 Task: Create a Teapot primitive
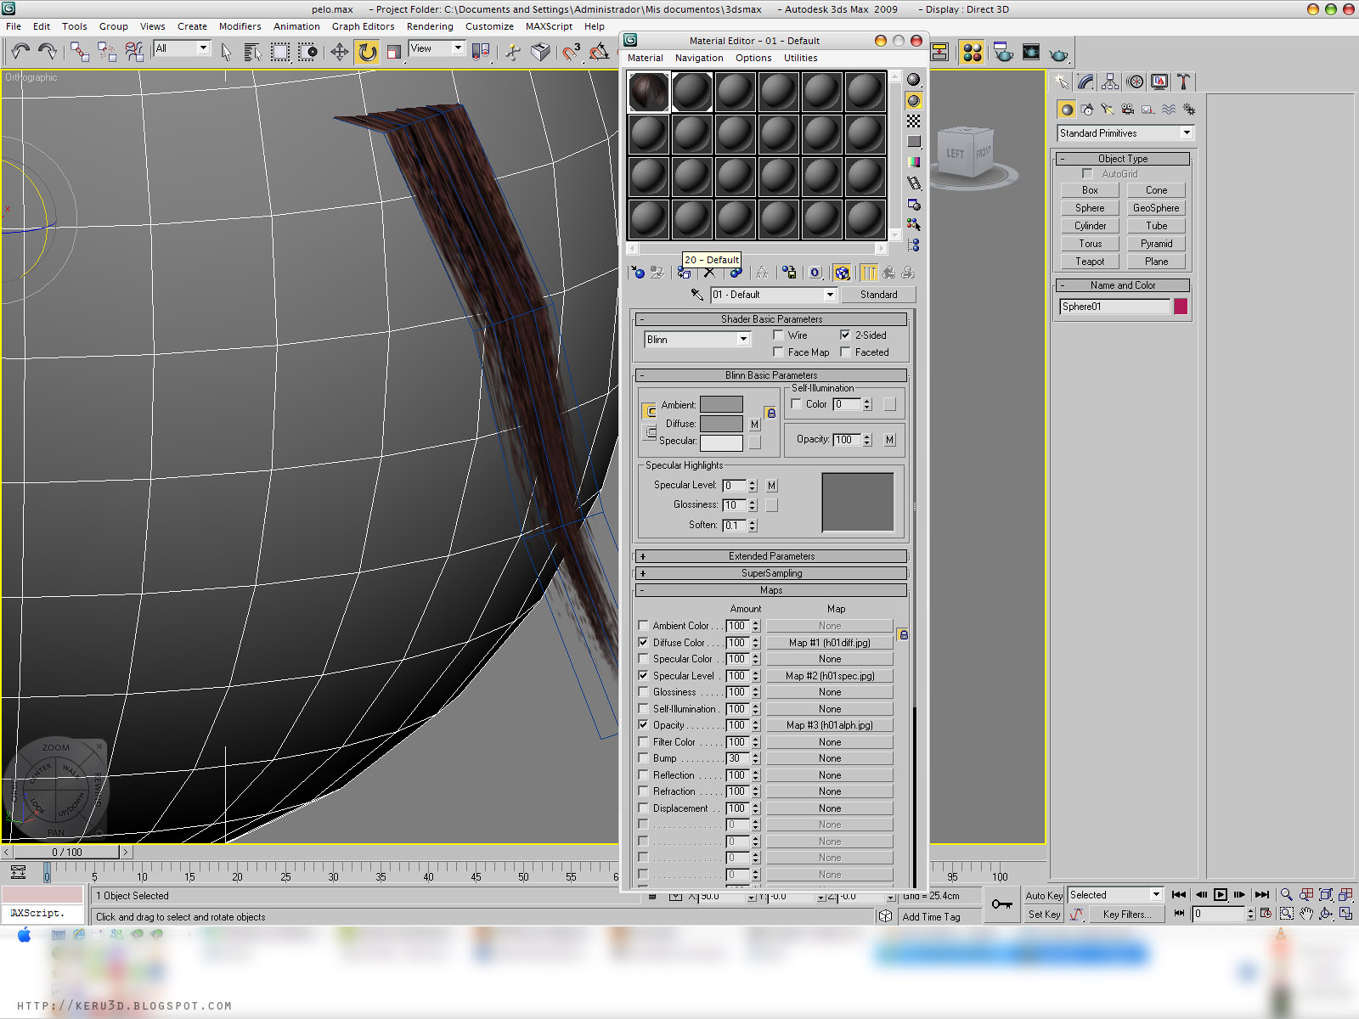click(1090, 262)
